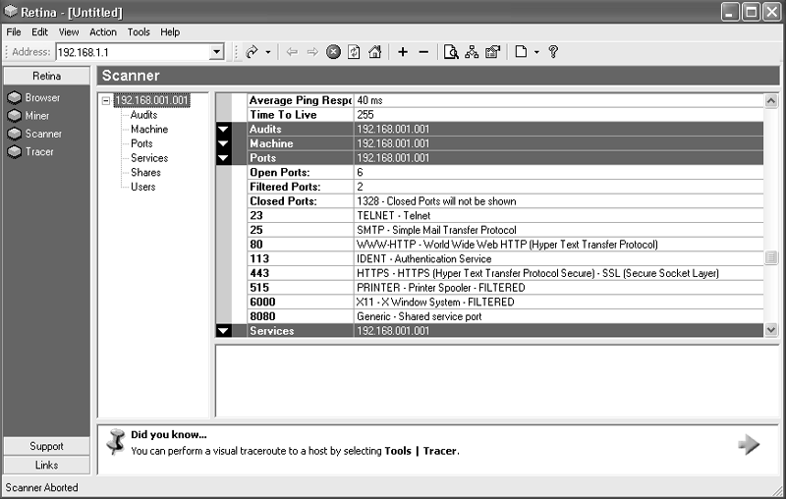The height and width of the screenshot is (499, 786).
Task: Click the magnifier document scan icon
Action: tap(451, 52)
